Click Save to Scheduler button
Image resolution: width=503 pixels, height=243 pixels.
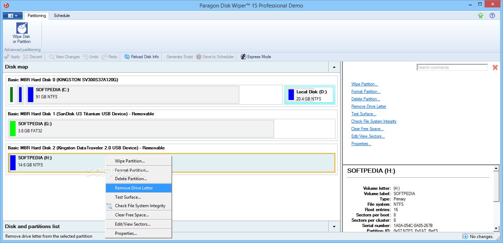coord(215,57)
